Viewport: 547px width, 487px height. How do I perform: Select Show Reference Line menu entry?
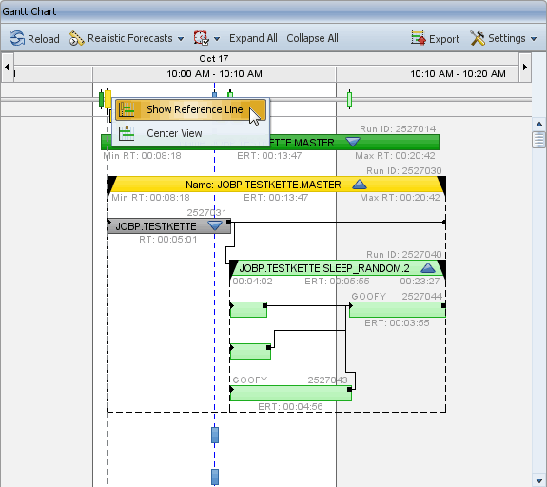pyautogui.click(x=190, y=109)
